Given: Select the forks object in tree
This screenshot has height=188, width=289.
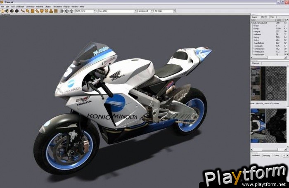Looking at the screenshot, I should [x=256, y=40].
